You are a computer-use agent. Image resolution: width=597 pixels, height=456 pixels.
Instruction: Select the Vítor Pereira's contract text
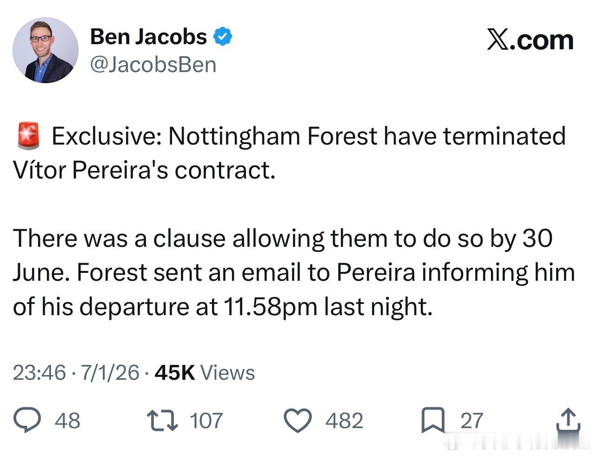(x=144, y=170)
